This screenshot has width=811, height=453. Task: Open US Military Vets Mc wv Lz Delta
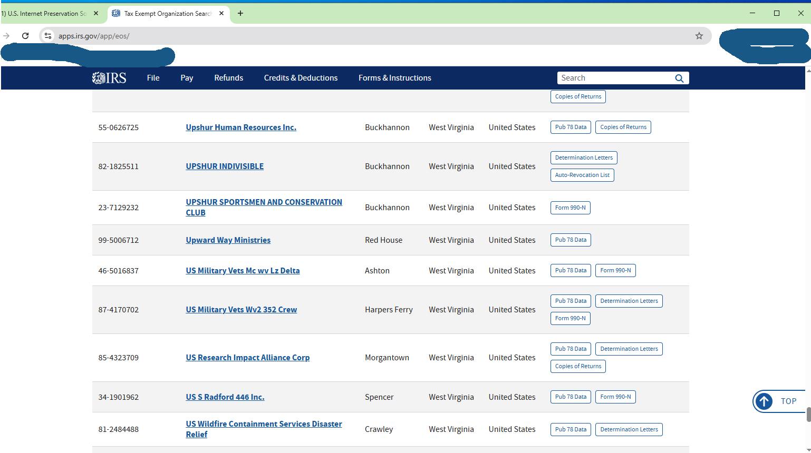pyautogui.click(x=243, y=271)
